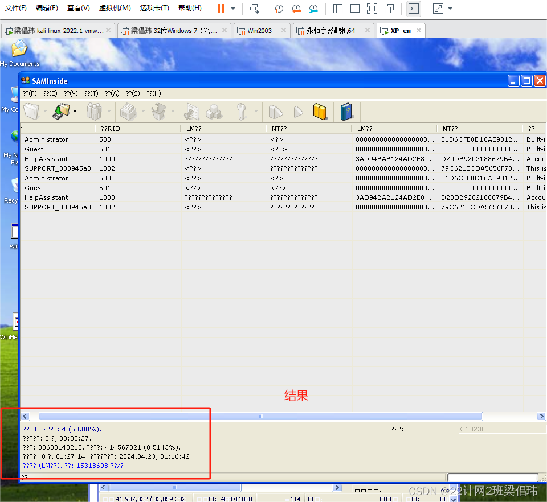
Task: Click the smaller gray wedge icon
Action: 298,112
